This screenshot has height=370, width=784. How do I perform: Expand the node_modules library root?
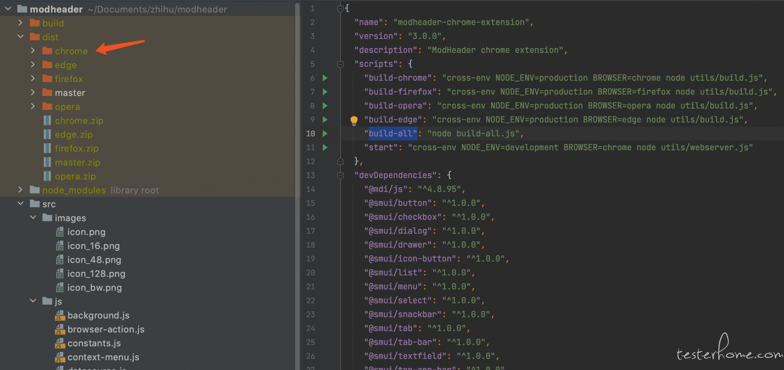coord(20,190)
